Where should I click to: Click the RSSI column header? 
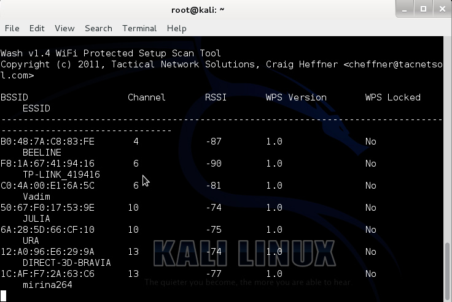(x=216, y=97)
